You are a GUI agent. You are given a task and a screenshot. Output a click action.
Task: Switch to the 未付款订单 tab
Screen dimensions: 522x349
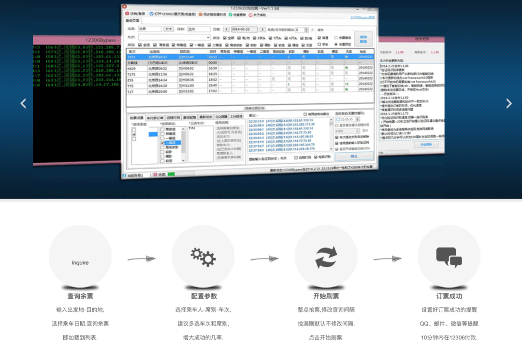point(155,117)
